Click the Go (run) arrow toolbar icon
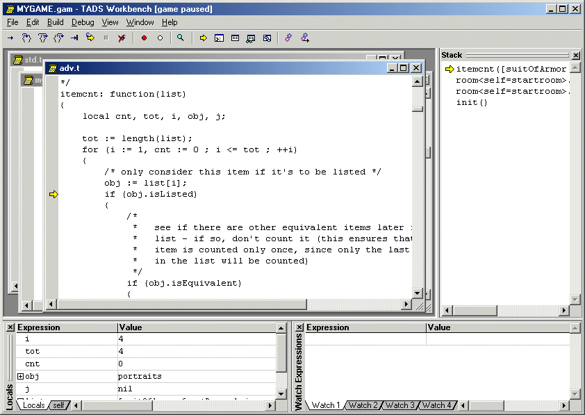585x415 pixels. 10,38
